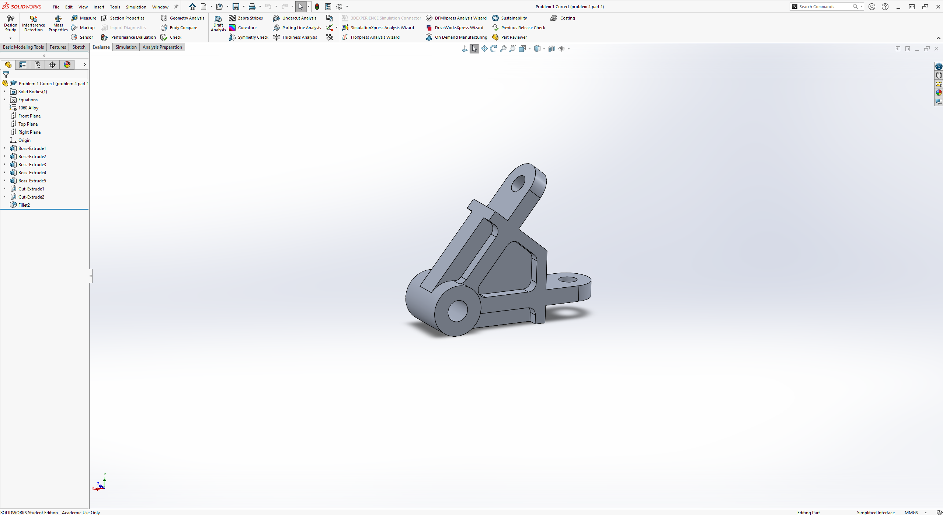Switch to Analysis Preparation tab
Viewport: 943px width, 515px height.
pyautogui.click(x=162, y=47)
